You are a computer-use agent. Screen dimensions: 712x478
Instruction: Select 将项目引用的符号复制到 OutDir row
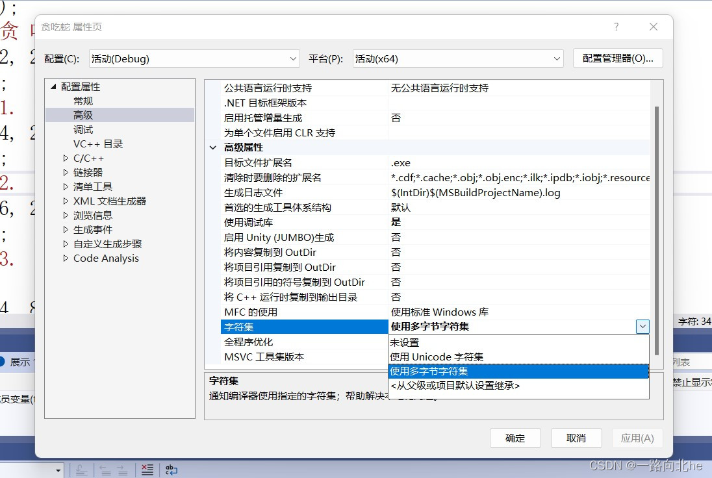pyautogui.click(x=435, y=283)
